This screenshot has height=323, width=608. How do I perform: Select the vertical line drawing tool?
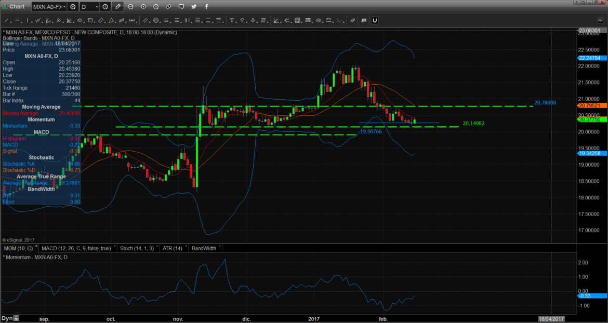[28, 20]
